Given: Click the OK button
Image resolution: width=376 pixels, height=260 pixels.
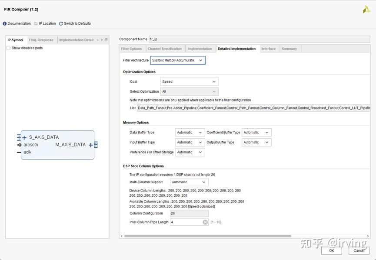Looking at the screenshot, I should (332, 250).
